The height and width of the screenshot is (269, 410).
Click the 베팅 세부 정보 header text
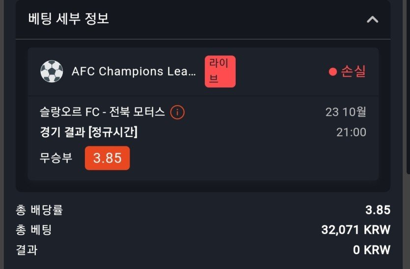[x=69, y=19]
